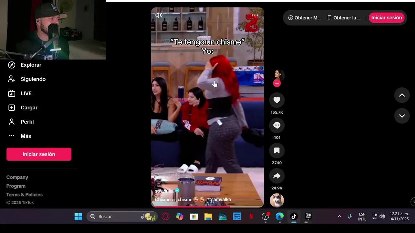415x233 pixels.
Task: Launch Disney+ from the taskbar
Action: 222,216
